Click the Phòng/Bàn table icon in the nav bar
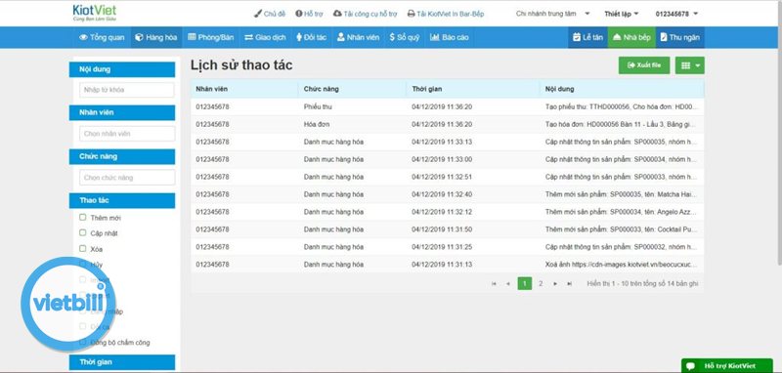The image size is (782, 373). pos(192,37)
